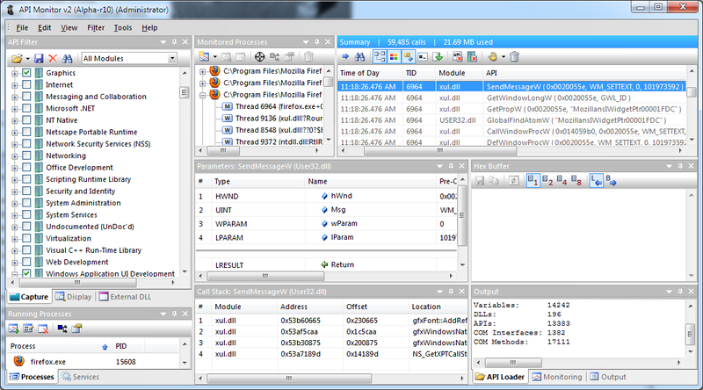Click the red X delete filter icon
This screenshot has width=703, height=390.
(53, 58)
